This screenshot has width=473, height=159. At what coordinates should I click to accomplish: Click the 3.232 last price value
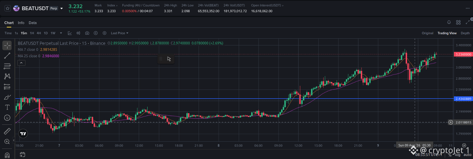pos(75,6)
